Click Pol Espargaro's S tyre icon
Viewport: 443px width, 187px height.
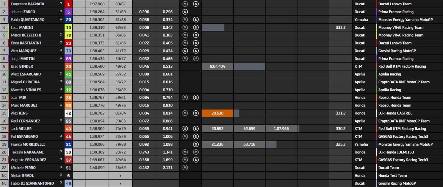click(196, 137)
